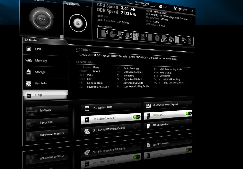Toggle the A-XMP ON button

coord(78,23)
